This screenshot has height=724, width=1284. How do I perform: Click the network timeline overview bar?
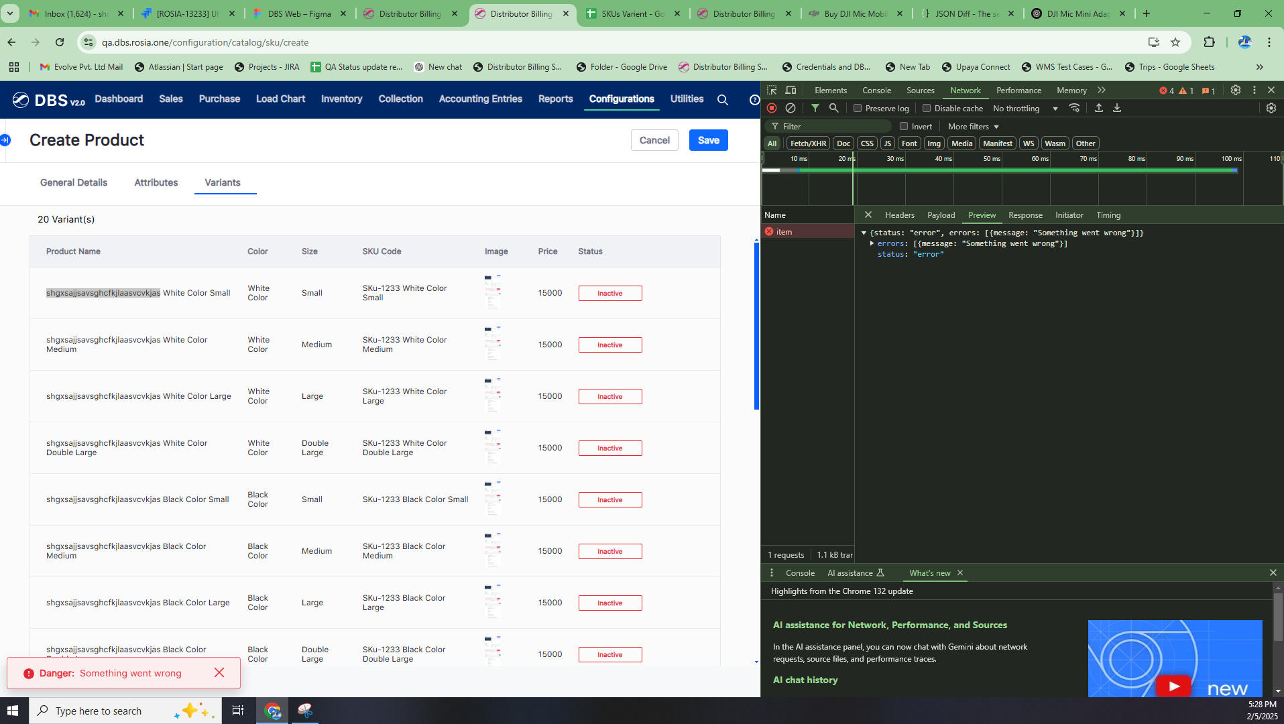click(x=1006, y=170)
